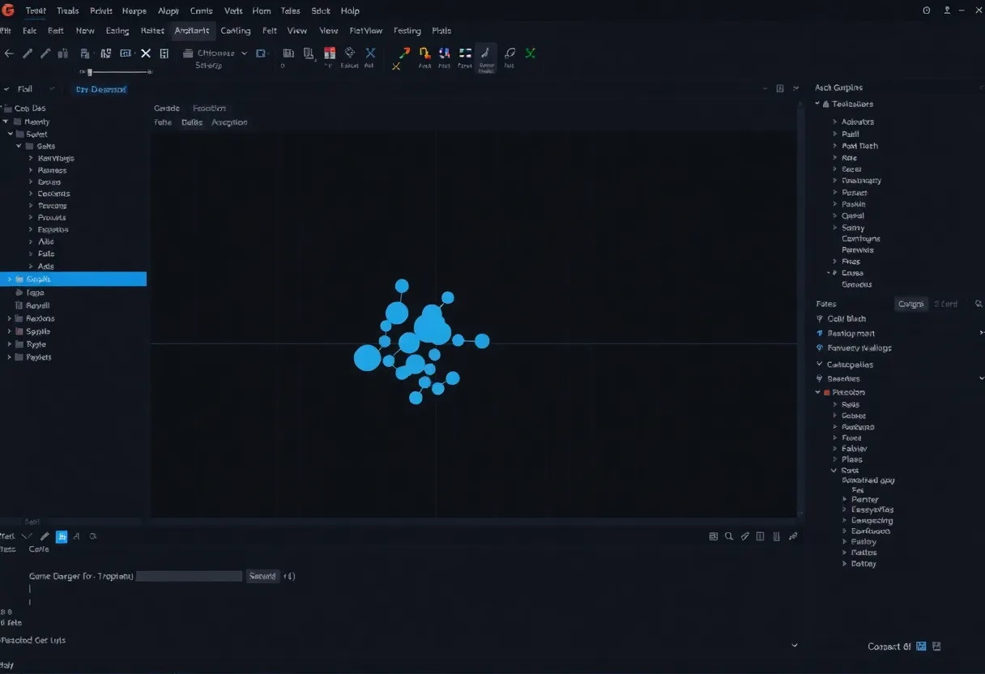Click the text input field at the bottom panel
The width and height of the screenshot is (985, 674).
click(x=189, y=576)
